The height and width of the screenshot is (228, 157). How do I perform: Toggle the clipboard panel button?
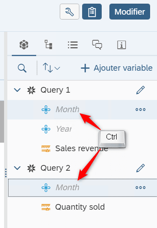tap(92, 12)
